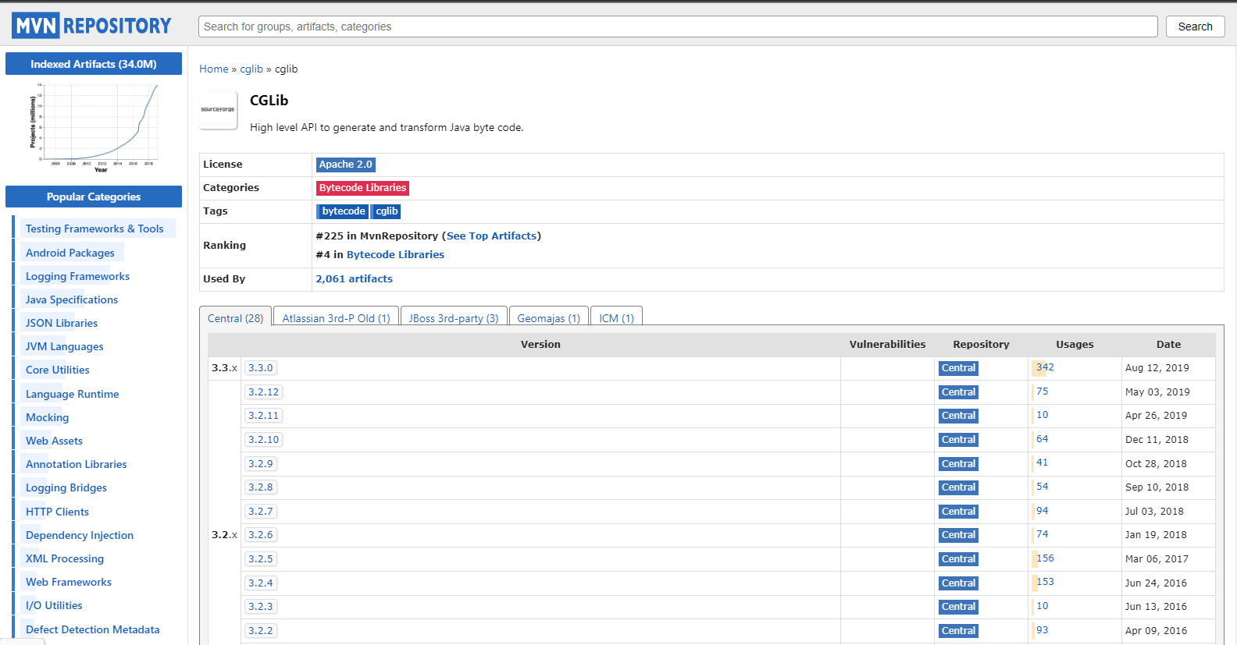Switch to the Geomajas (1) tab
The height and width of the screenshot is (645, 1237).
click(x=549, y=317)
